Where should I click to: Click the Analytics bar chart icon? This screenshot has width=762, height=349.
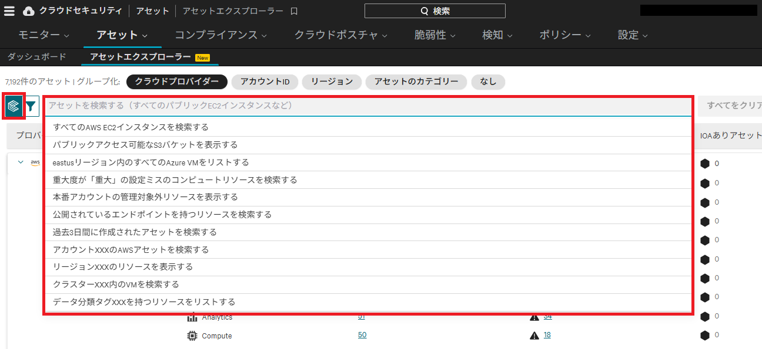pos(192,317)
